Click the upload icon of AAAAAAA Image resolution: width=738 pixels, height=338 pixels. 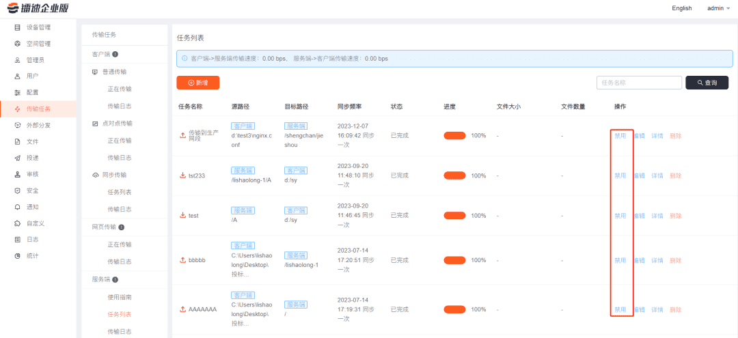pos(183,309)
